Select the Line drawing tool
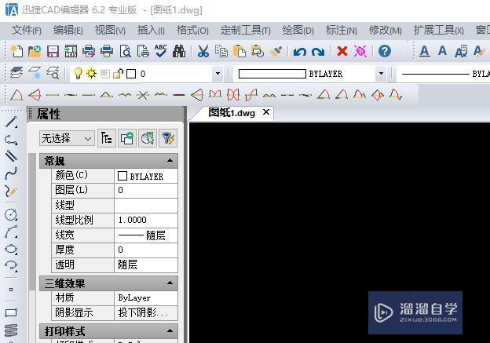This screenshot has width=490, height=343. pyautogui.click(x=11, y=122)
